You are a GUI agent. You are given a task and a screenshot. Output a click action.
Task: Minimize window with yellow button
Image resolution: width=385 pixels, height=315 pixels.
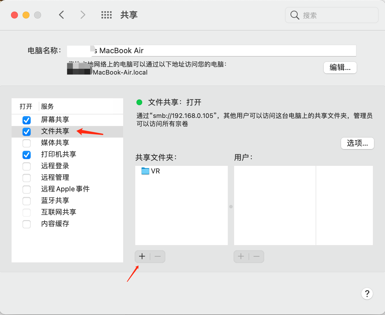click(26, 15)
